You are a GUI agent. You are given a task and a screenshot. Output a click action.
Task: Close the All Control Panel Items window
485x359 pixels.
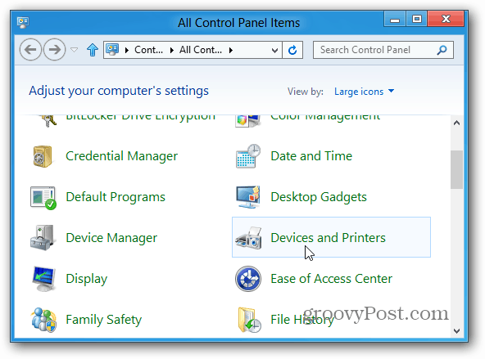(446, 19)
